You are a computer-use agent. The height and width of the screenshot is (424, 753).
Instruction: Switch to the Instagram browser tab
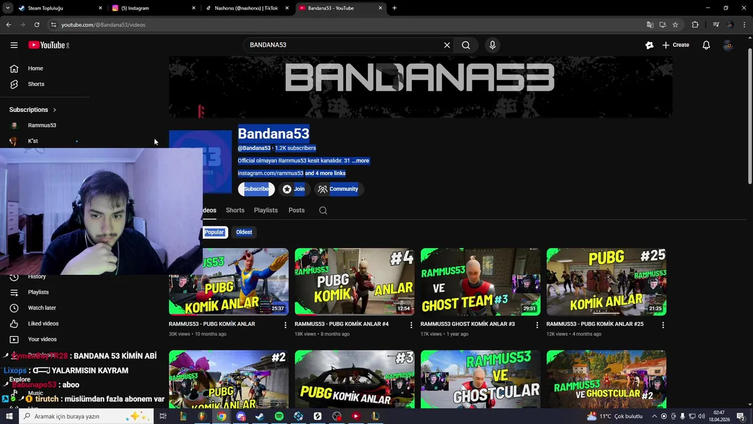click(x=153, y=8)
